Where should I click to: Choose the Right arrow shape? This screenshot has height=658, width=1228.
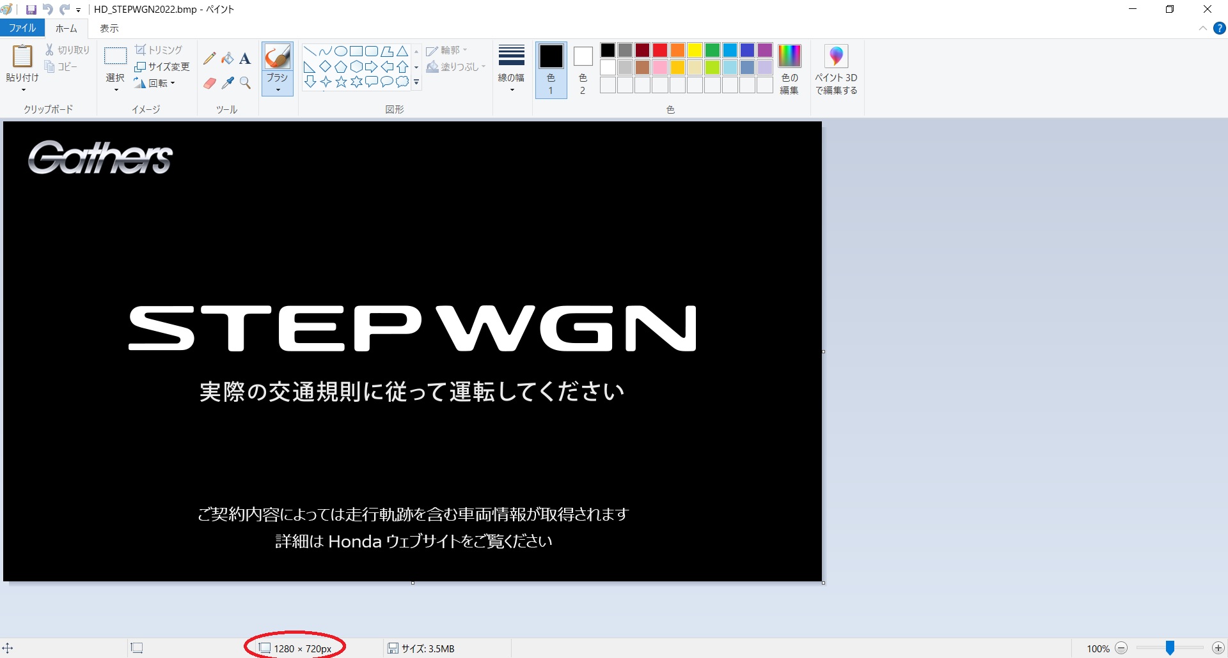click(372, 66)
